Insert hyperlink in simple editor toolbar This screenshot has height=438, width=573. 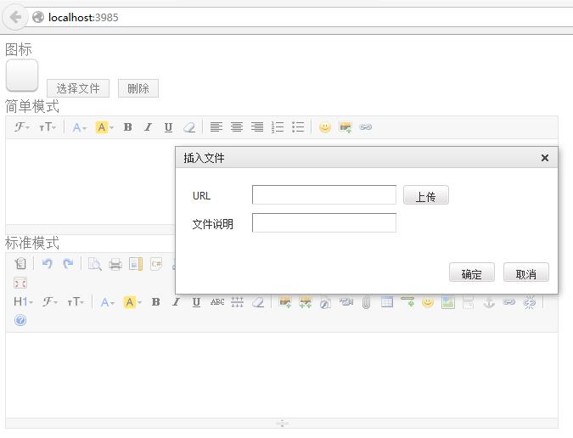(x=365, y=127)
